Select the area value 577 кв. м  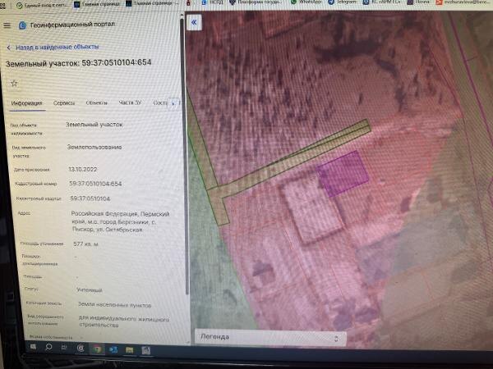coord(85,244)
